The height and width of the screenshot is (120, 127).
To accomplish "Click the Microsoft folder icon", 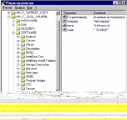I will [x=23, y=69].
